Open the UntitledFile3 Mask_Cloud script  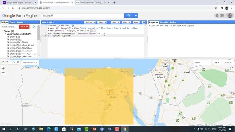[21, 45]
